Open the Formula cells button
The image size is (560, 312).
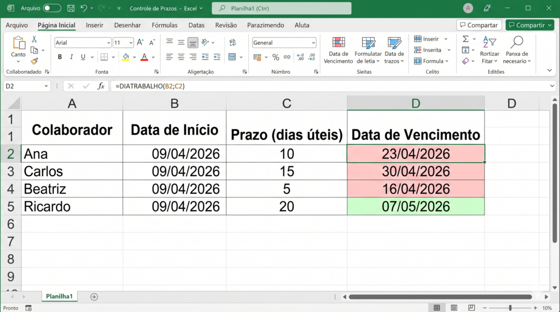pos(431,61)
